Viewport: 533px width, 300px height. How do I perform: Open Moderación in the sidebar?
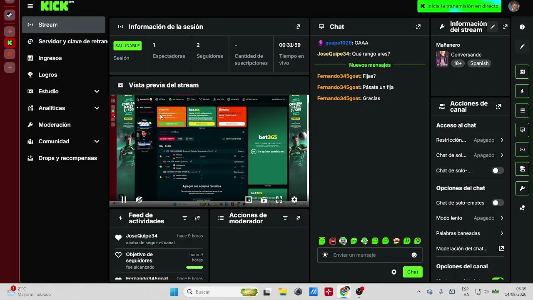(x=64, y=125)
